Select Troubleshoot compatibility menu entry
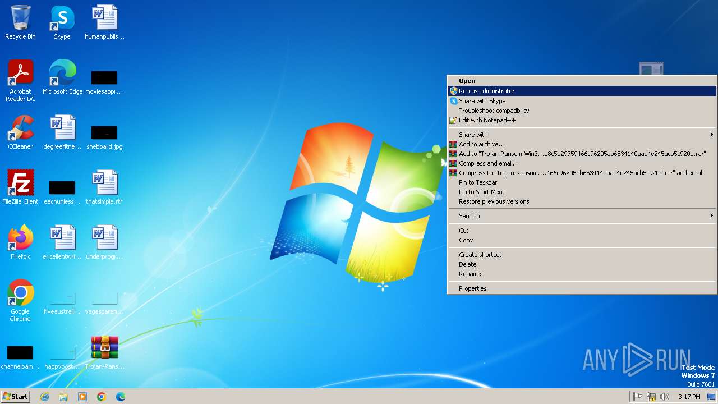This screenshot has width=718, height=404. [x=582, y=111]
